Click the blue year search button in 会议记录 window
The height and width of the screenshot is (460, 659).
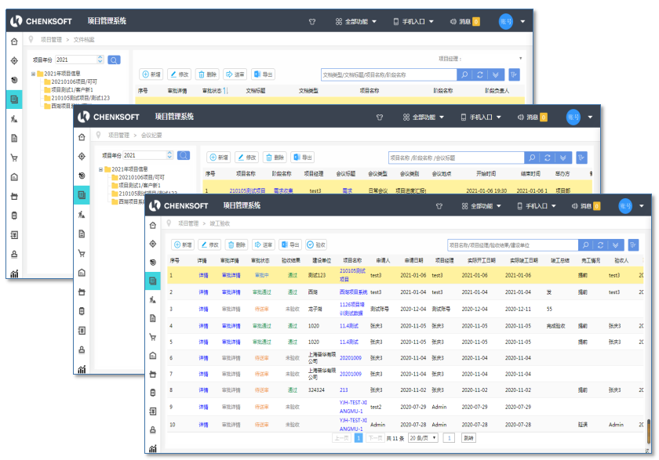[x=184, y=156]
